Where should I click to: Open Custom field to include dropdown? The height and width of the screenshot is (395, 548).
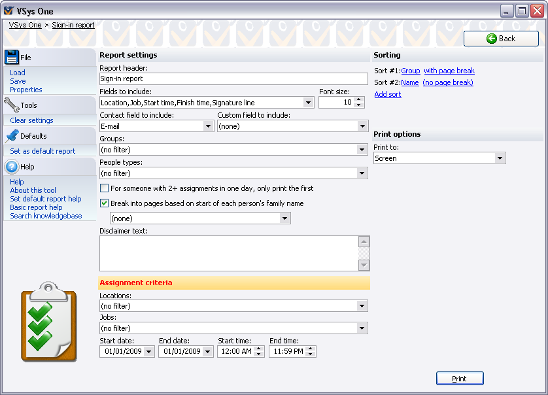(362, 126)
